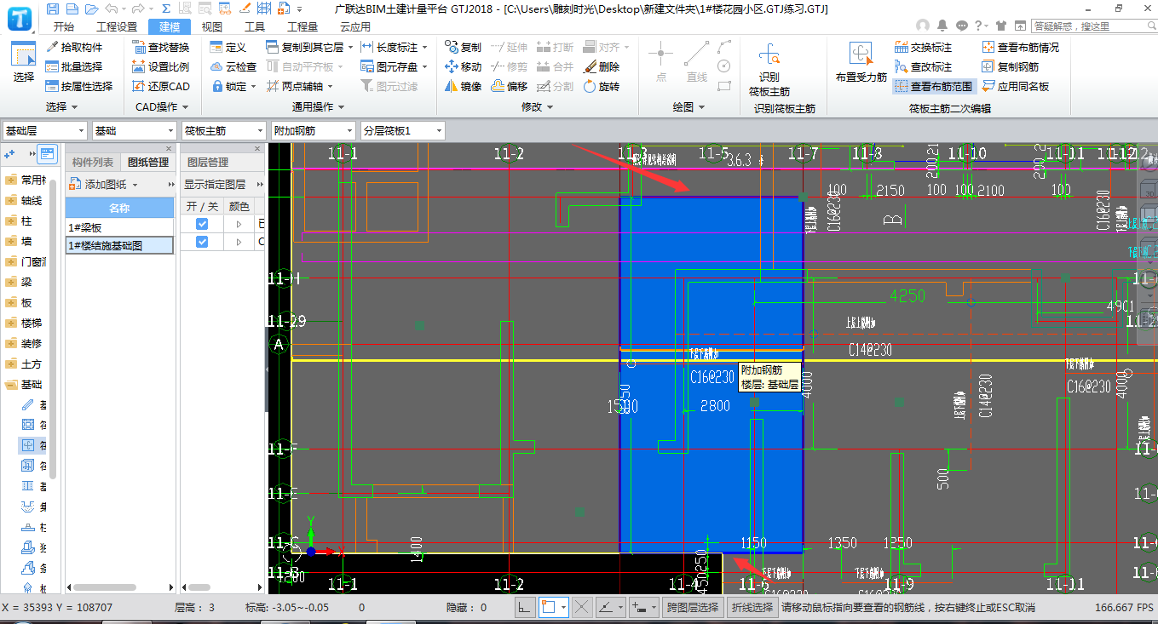The height and width of the screenshot is (624, 1158).
Task: Click 还原CAD restore tool
Action: click(161, 86)
